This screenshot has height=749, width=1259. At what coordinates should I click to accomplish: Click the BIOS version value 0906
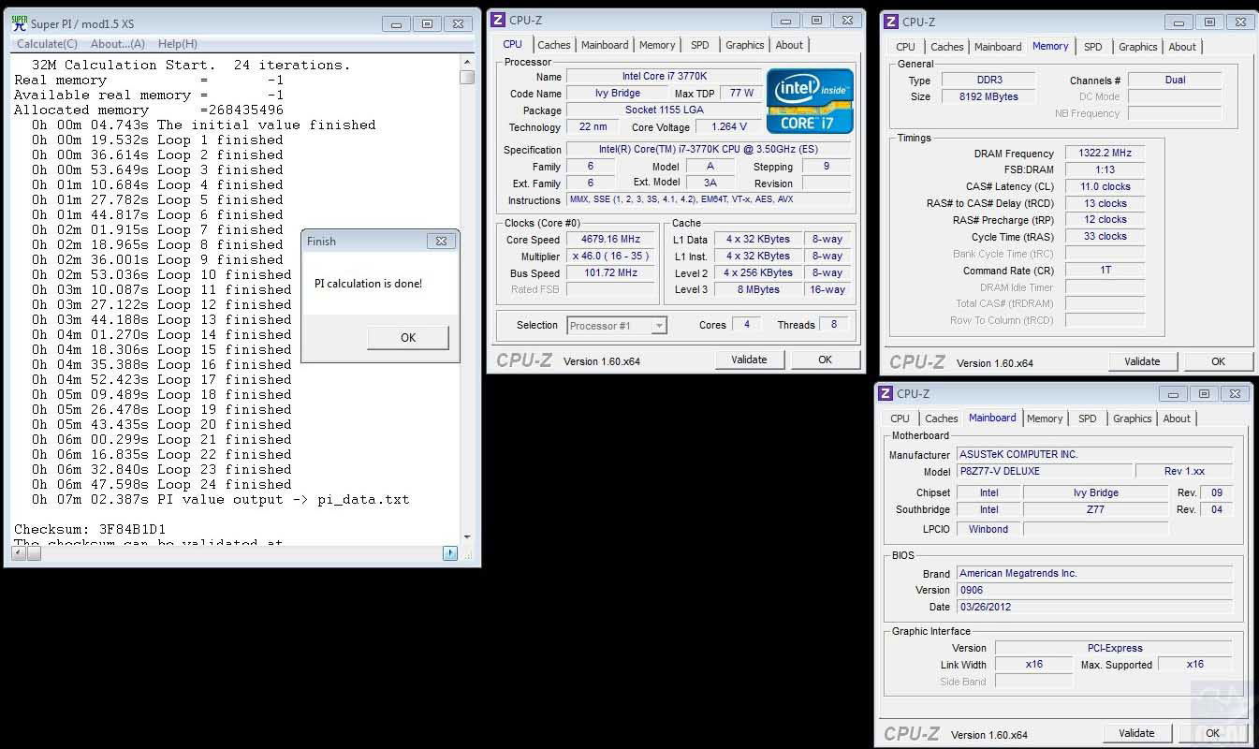[1094, 591]
